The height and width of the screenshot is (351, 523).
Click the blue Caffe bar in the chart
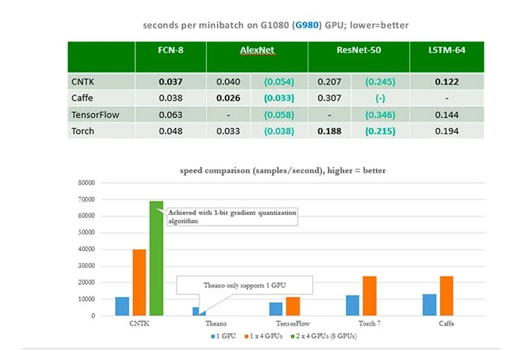[428, 305]
